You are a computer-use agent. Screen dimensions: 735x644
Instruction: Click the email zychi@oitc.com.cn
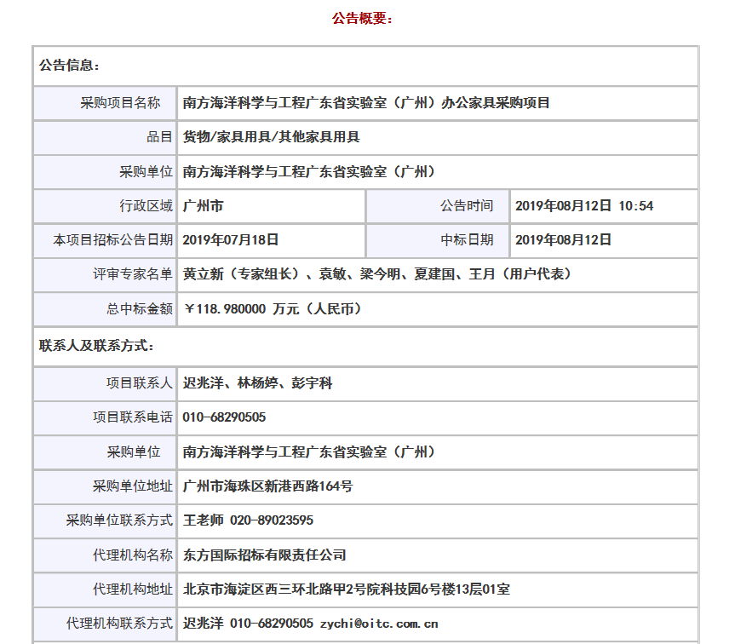[379, 624]
